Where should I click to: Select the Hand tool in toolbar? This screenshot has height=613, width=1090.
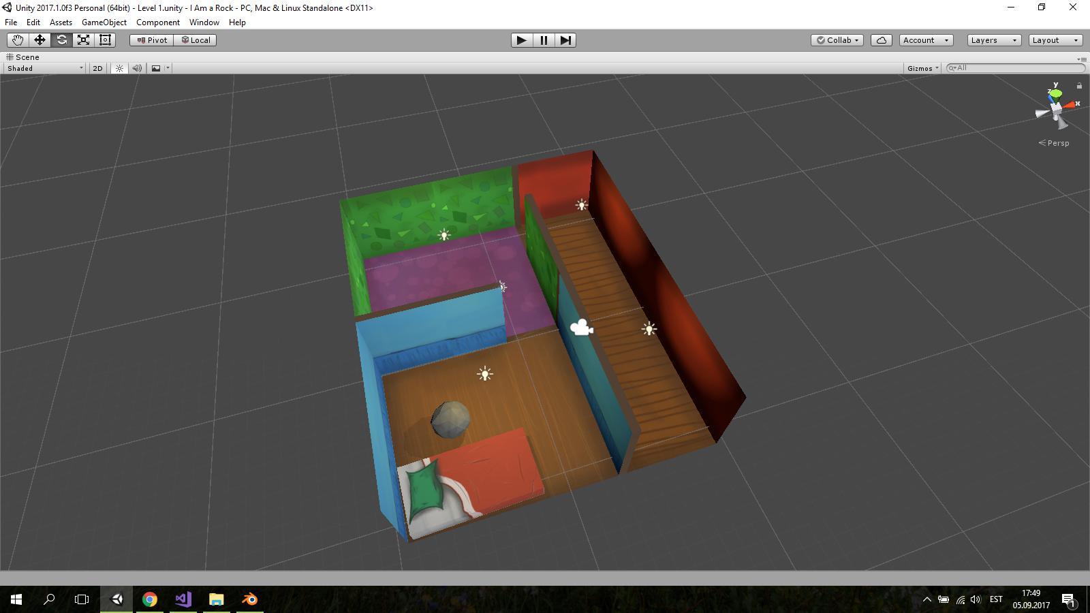pyautogui.click(x=18, y=40)
